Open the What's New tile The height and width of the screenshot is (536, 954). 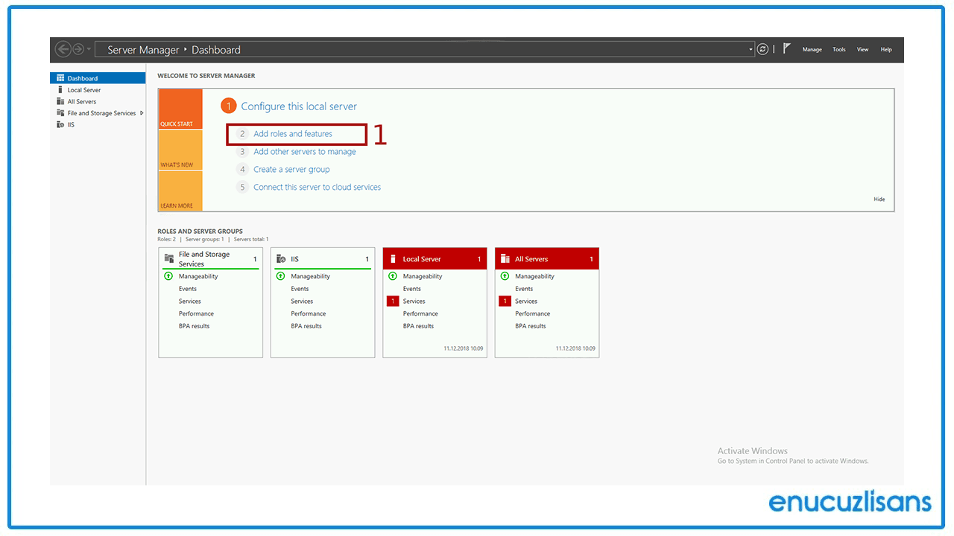[180, 150]
